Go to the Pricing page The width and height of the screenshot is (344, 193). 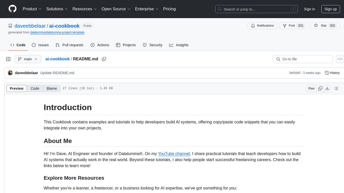pyautogui.click(x=169, y=9)
